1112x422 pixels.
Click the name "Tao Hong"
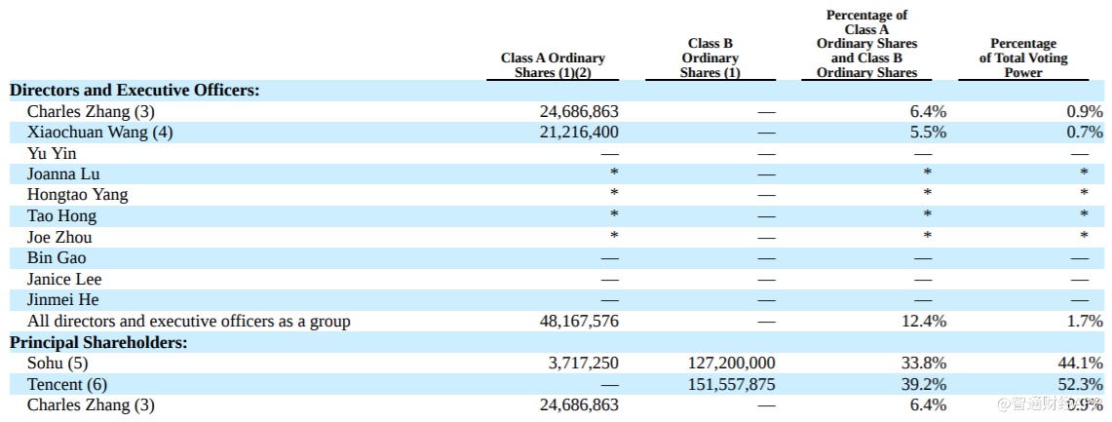tap(61, 215)
